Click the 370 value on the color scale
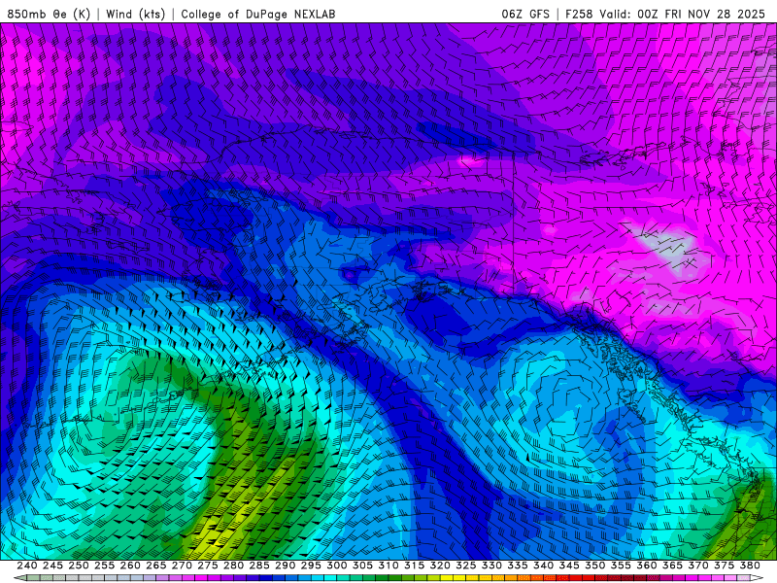Viewport: 777px width, 583px height. 697,566
